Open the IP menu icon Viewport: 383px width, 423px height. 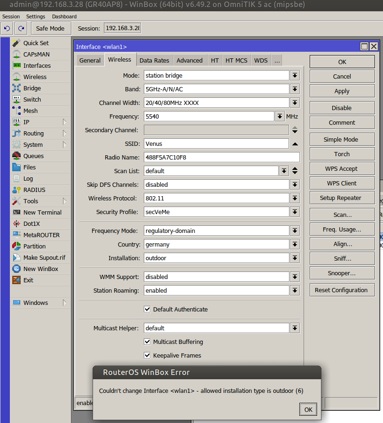click(16, 122)
